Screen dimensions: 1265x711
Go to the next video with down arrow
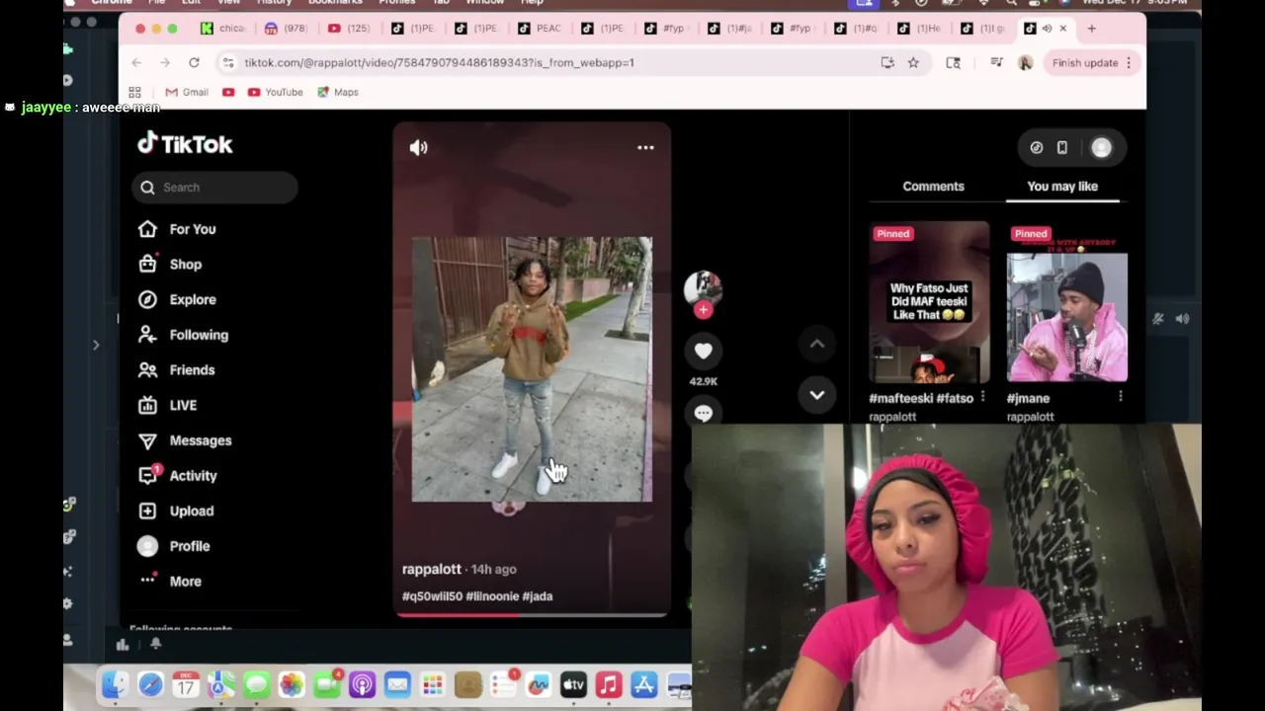(x=817, y=394)
